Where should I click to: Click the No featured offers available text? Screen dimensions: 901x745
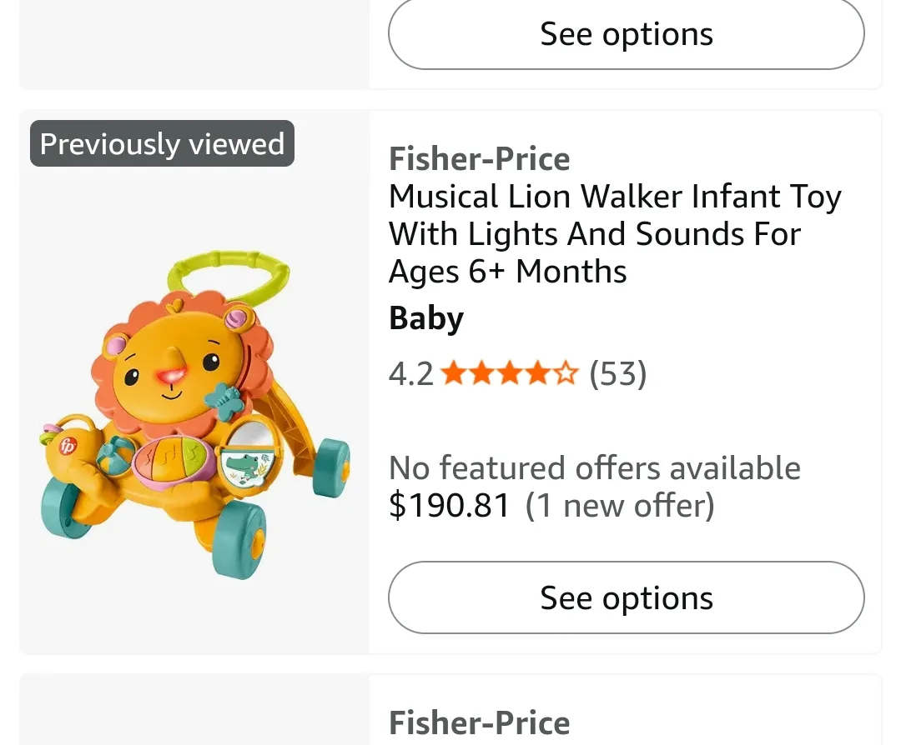[x=594, y=468]
